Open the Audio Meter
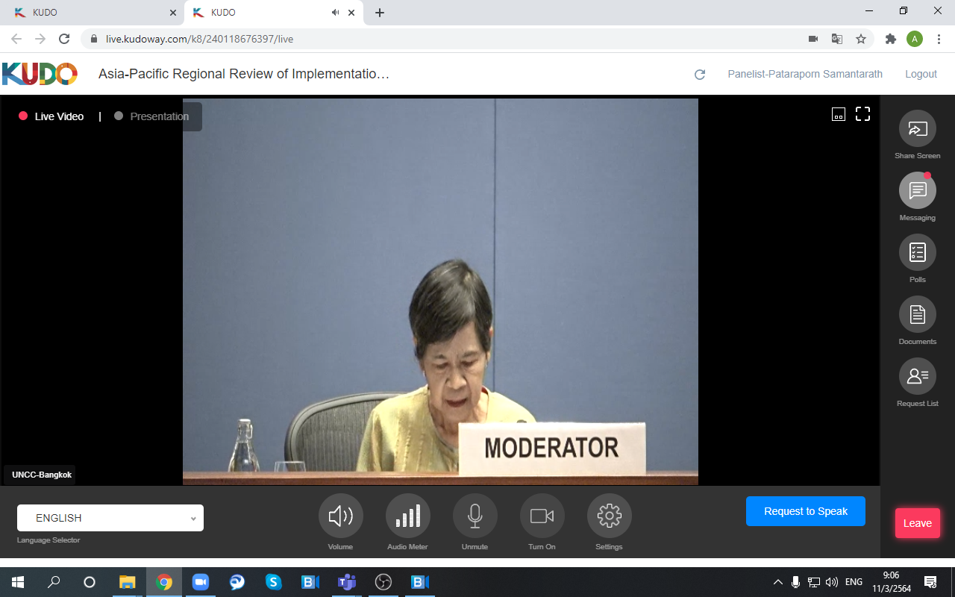 [x=407, y=516]
